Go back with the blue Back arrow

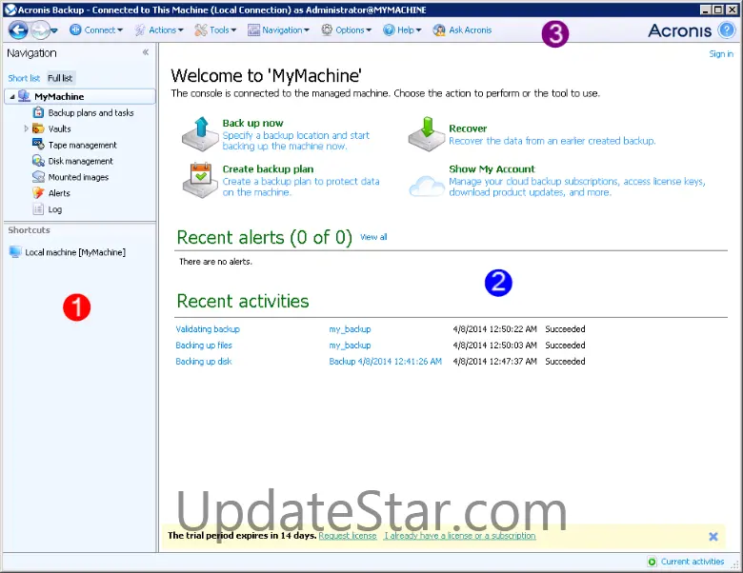(x=18, y=30)
